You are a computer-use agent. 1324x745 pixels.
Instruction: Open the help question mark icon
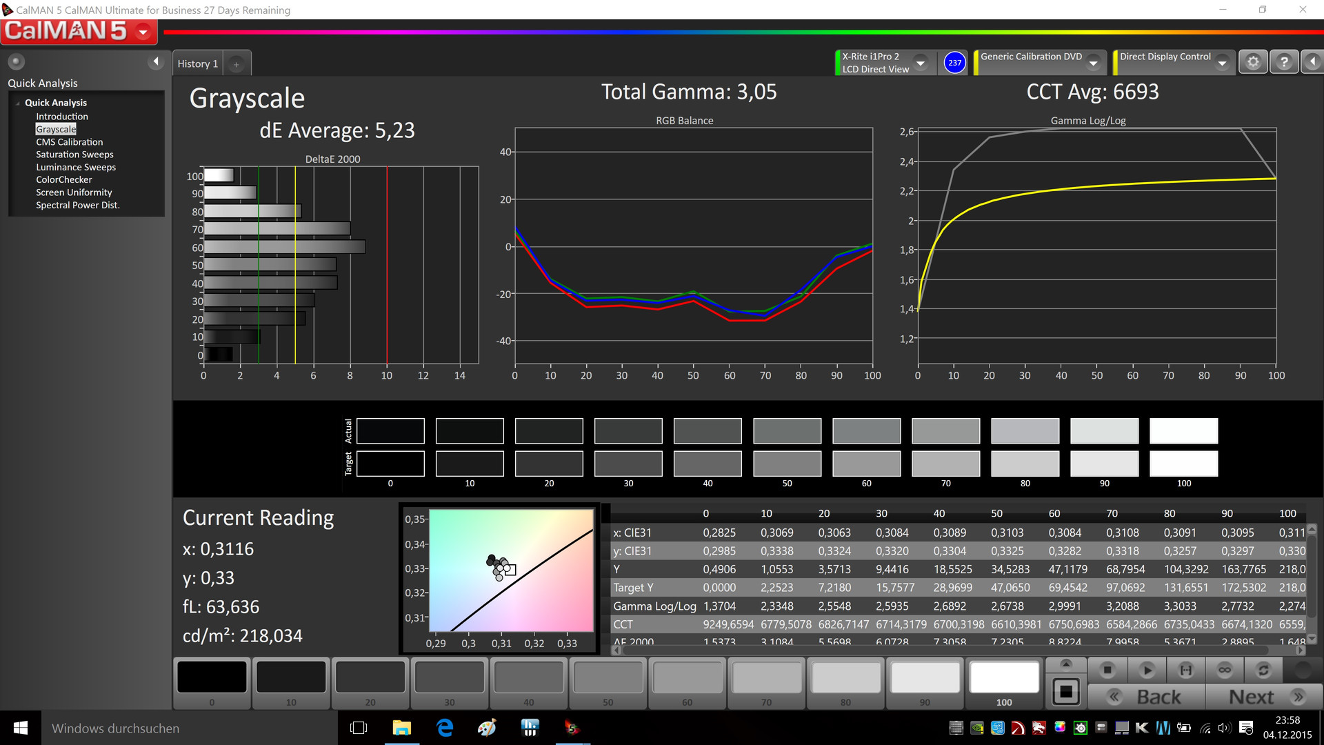pyautogui.click(x=1283, y=62)
